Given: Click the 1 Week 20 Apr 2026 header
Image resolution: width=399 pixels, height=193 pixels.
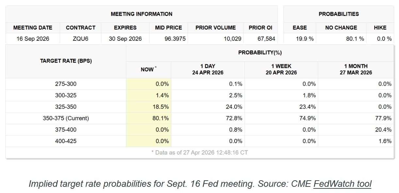Looking at the screenshot, I should pos(281,69).
